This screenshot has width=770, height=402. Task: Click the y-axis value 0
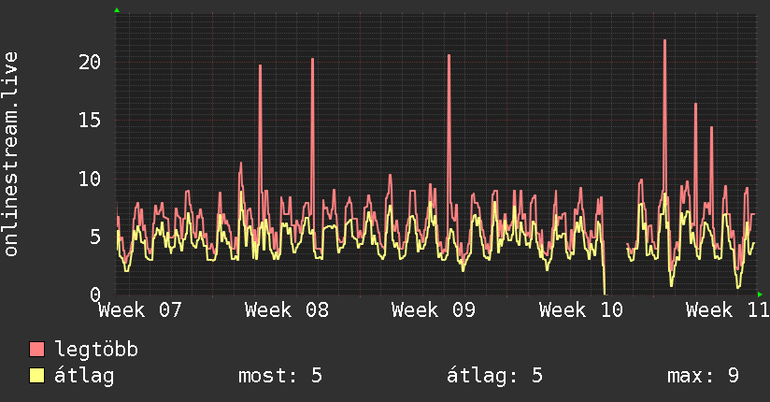(95, 294)
